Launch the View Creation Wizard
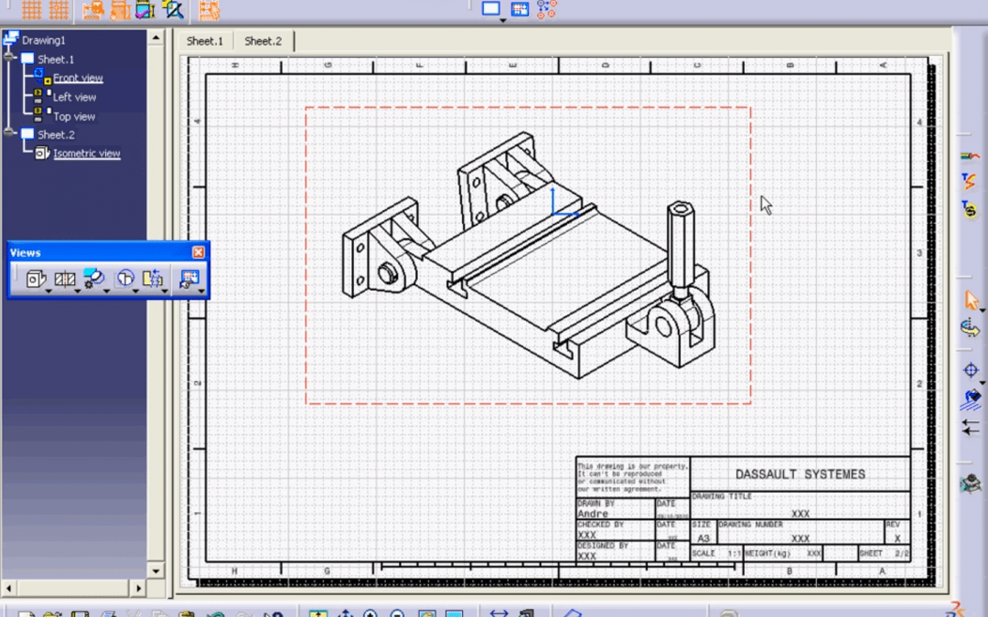This screenshot has height=617, width=988. click(x=188, y=279)
